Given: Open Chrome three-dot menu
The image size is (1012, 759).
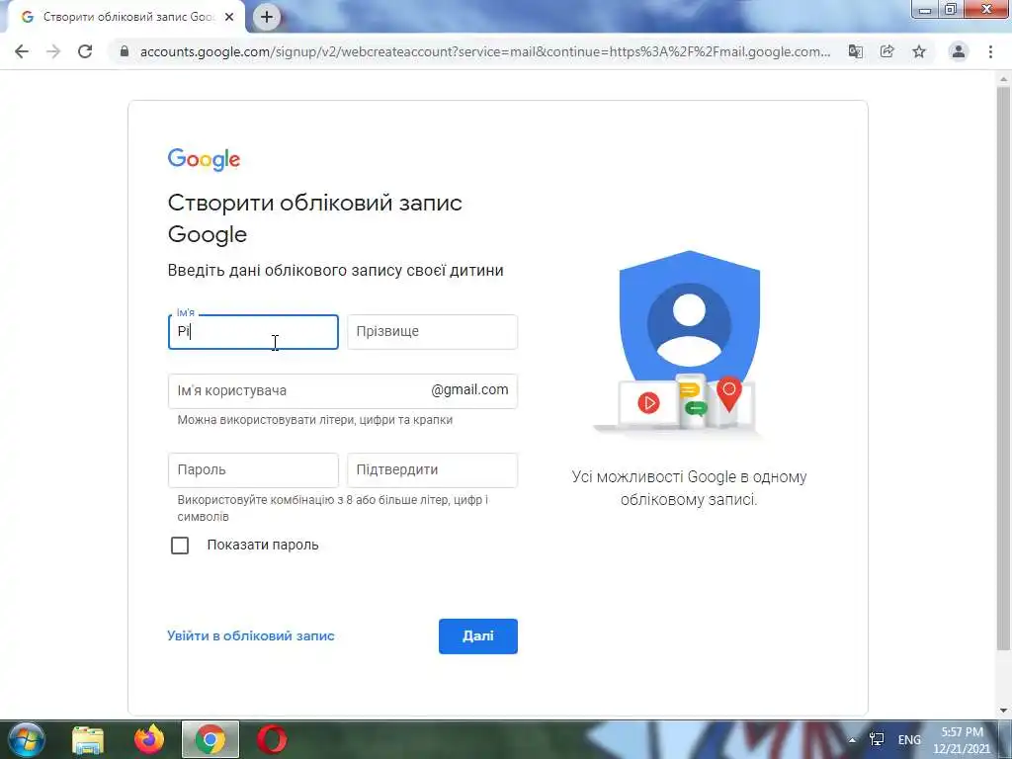Looking at the screenshot, I should pos(990,51).
